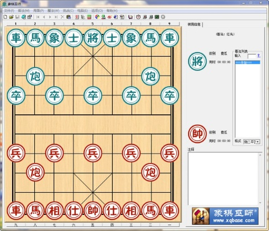Image resolution: width=269 pixels, height=231 pixels.
Task: Click the red double-circle toolbar icon
Action: point(109,17)
